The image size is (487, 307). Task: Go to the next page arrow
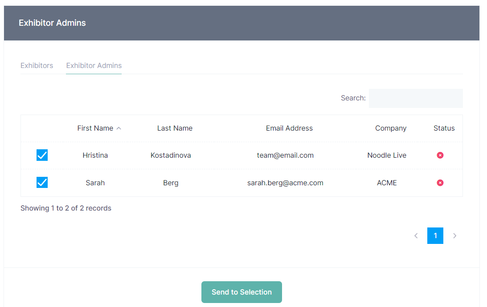coord(454,236)
